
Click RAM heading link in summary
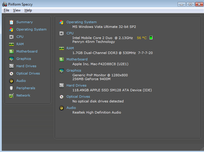70,48
